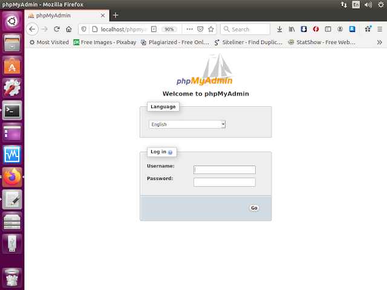Click the blue S extension icon

(352, 29)
